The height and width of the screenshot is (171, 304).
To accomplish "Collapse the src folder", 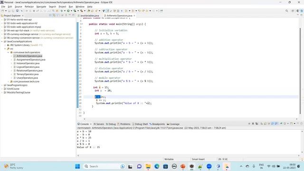I will coord(5,48).
